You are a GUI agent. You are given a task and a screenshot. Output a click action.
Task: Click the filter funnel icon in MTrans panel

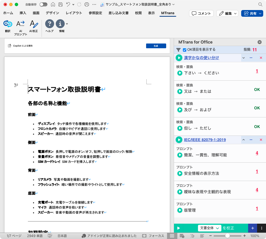point(178,50)
